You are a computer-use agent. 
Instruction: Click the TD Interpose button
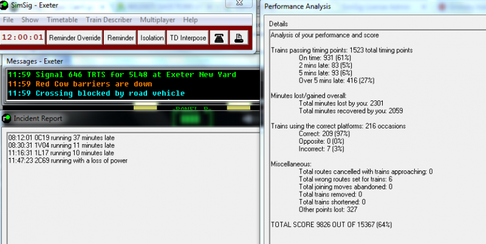[188, 38]
